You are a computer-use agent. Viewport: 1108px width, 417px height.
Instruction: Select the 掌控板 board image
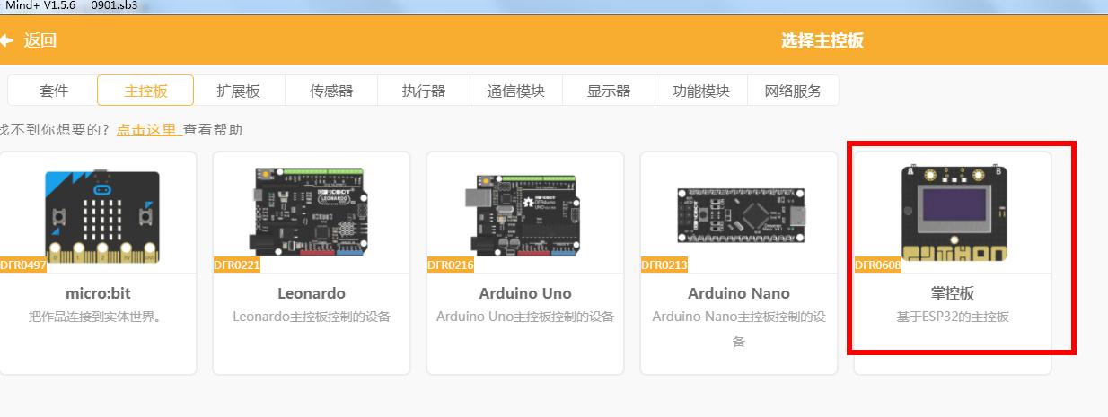tap(954, 213)
